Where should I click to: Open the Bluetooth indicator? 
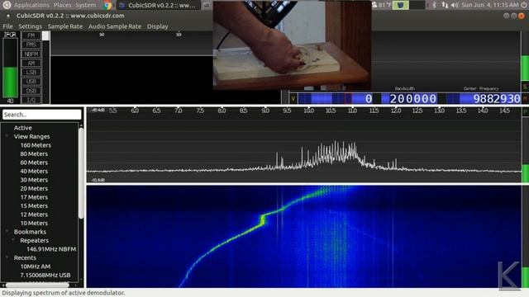pos(435,5)
